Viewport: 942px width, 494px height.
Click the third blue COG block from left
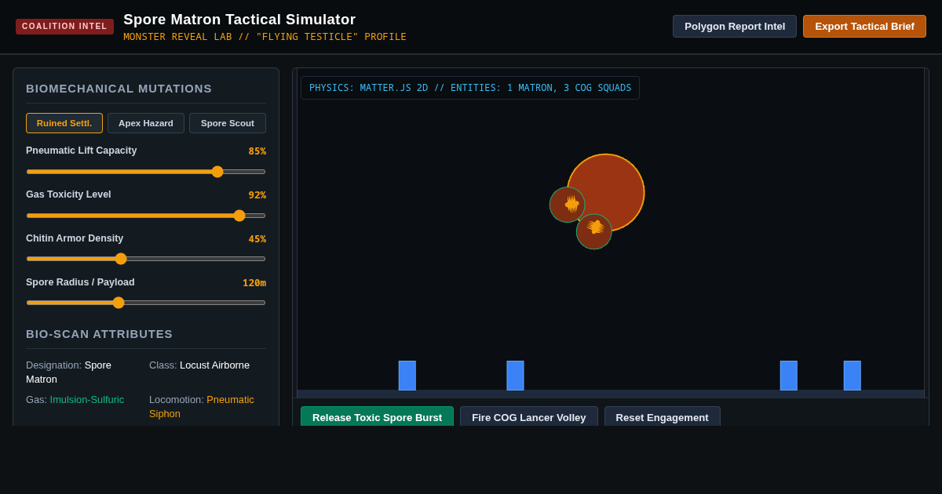click(x=789, y=376)
